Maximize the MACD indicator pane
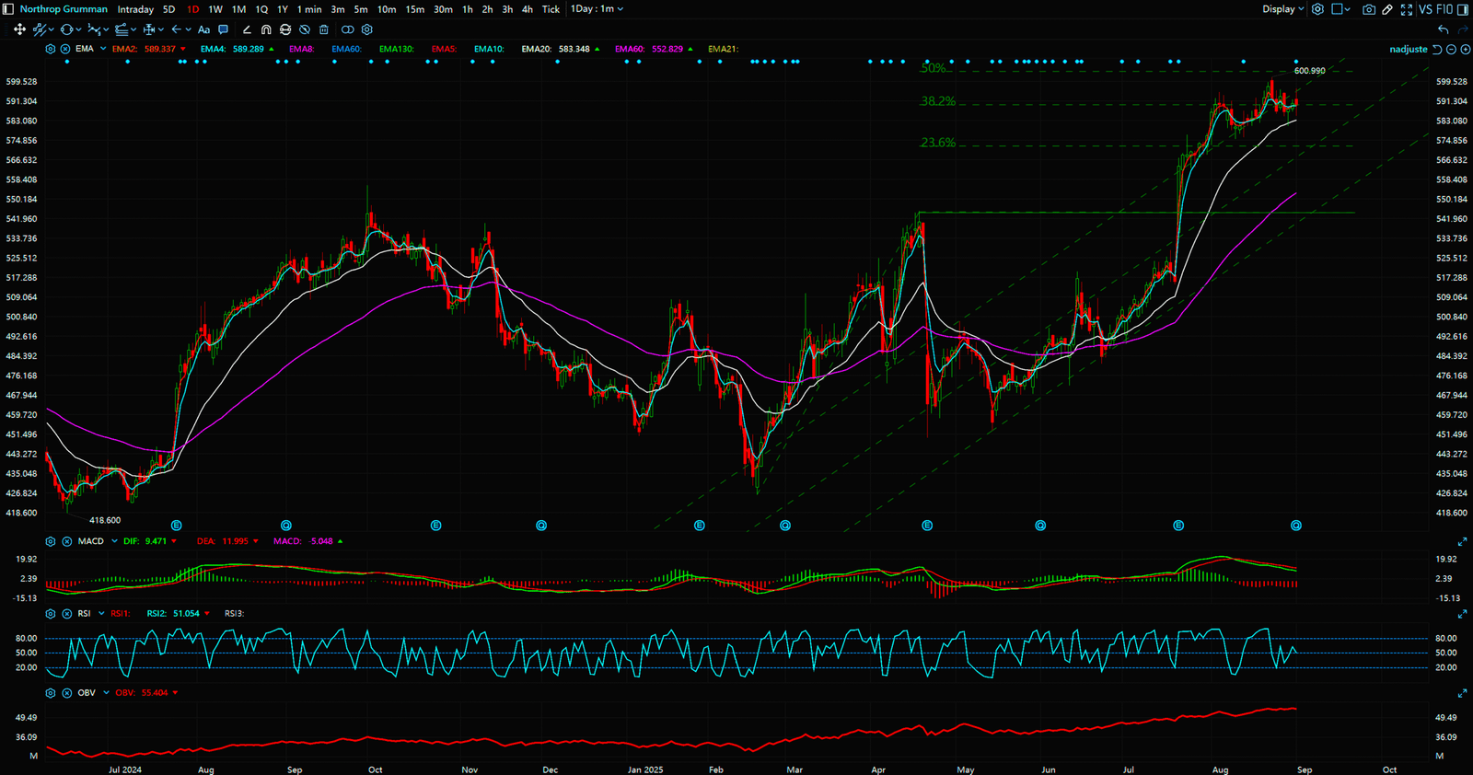Viewport: 1473px width, 775px height. tap(1462, 541)
